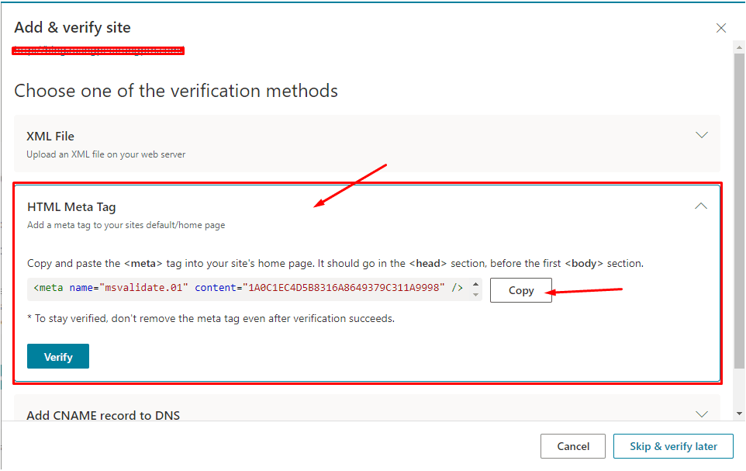Click the dialog scrollbar down arrow

click(x=740, y=414)
